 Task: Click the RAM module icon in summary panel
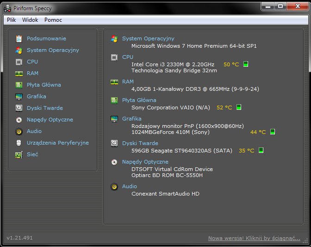114,82
